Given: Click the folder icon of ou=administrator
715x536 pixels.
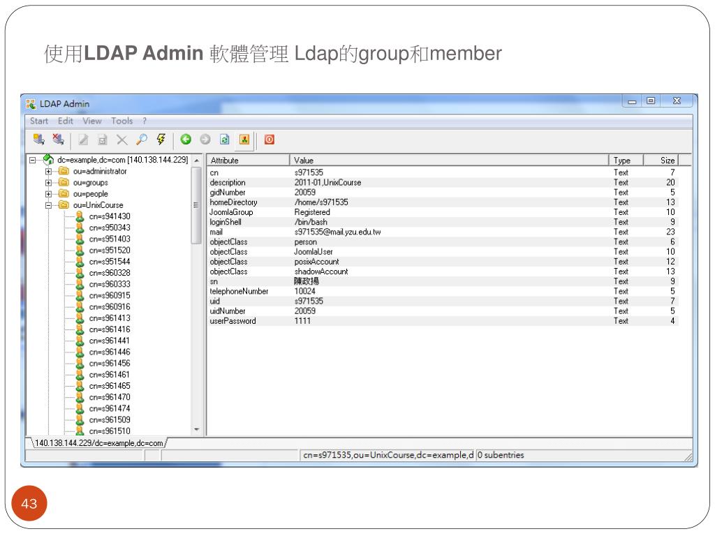Looking at the screenshot, I should [64, 172].
